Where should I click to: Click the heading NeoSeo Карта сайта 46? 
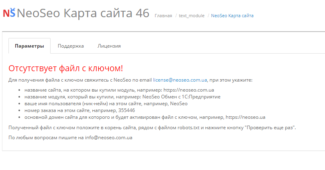pyautogui.click(x=83, y=13)
